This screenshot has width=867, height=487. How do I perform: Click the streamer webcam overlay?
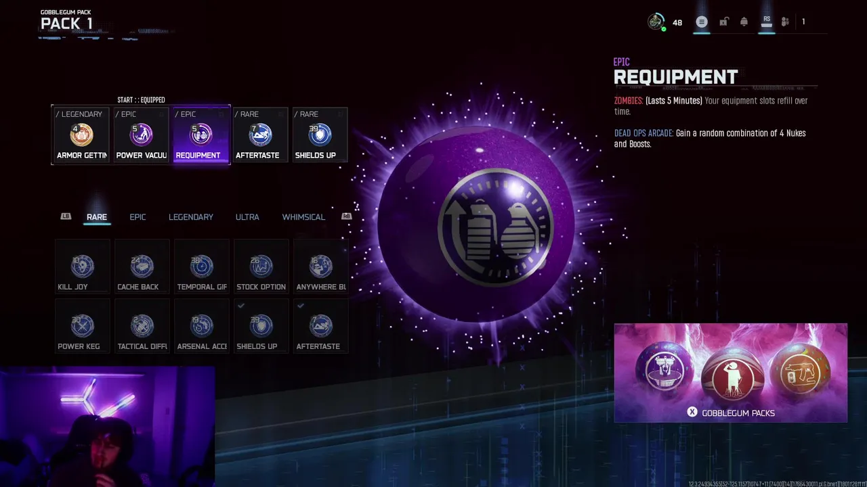(107, 427)
